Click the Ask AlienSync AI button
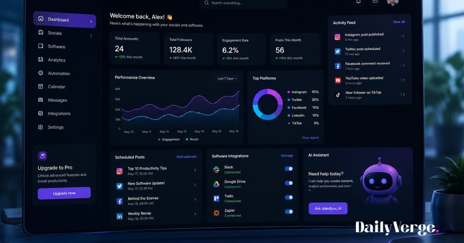 coord(328,209)
